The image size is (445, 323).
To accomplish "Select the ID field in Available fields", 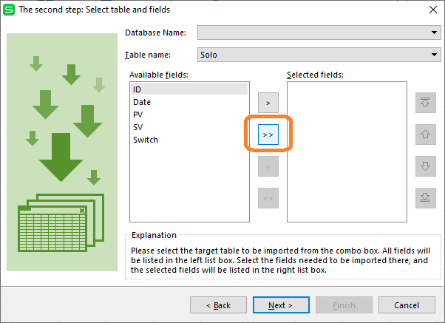I will point(189,89).
